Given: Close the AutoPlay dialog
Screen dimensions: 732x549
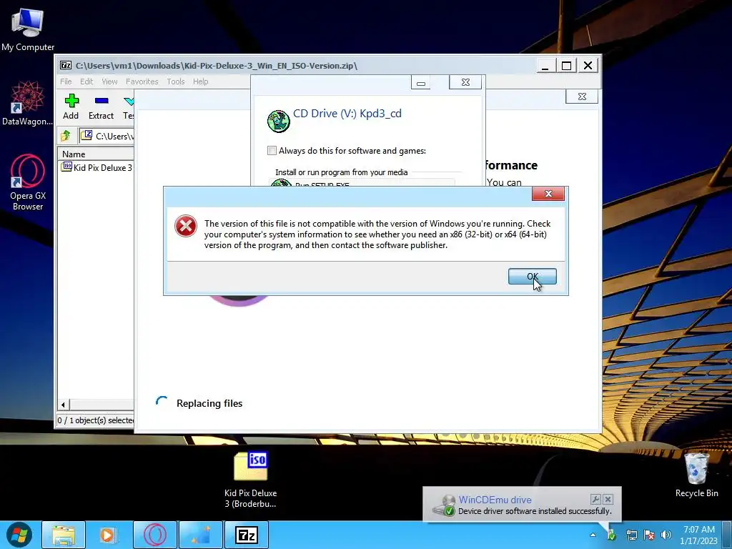Looking at the screenshot, I should 465,82.
